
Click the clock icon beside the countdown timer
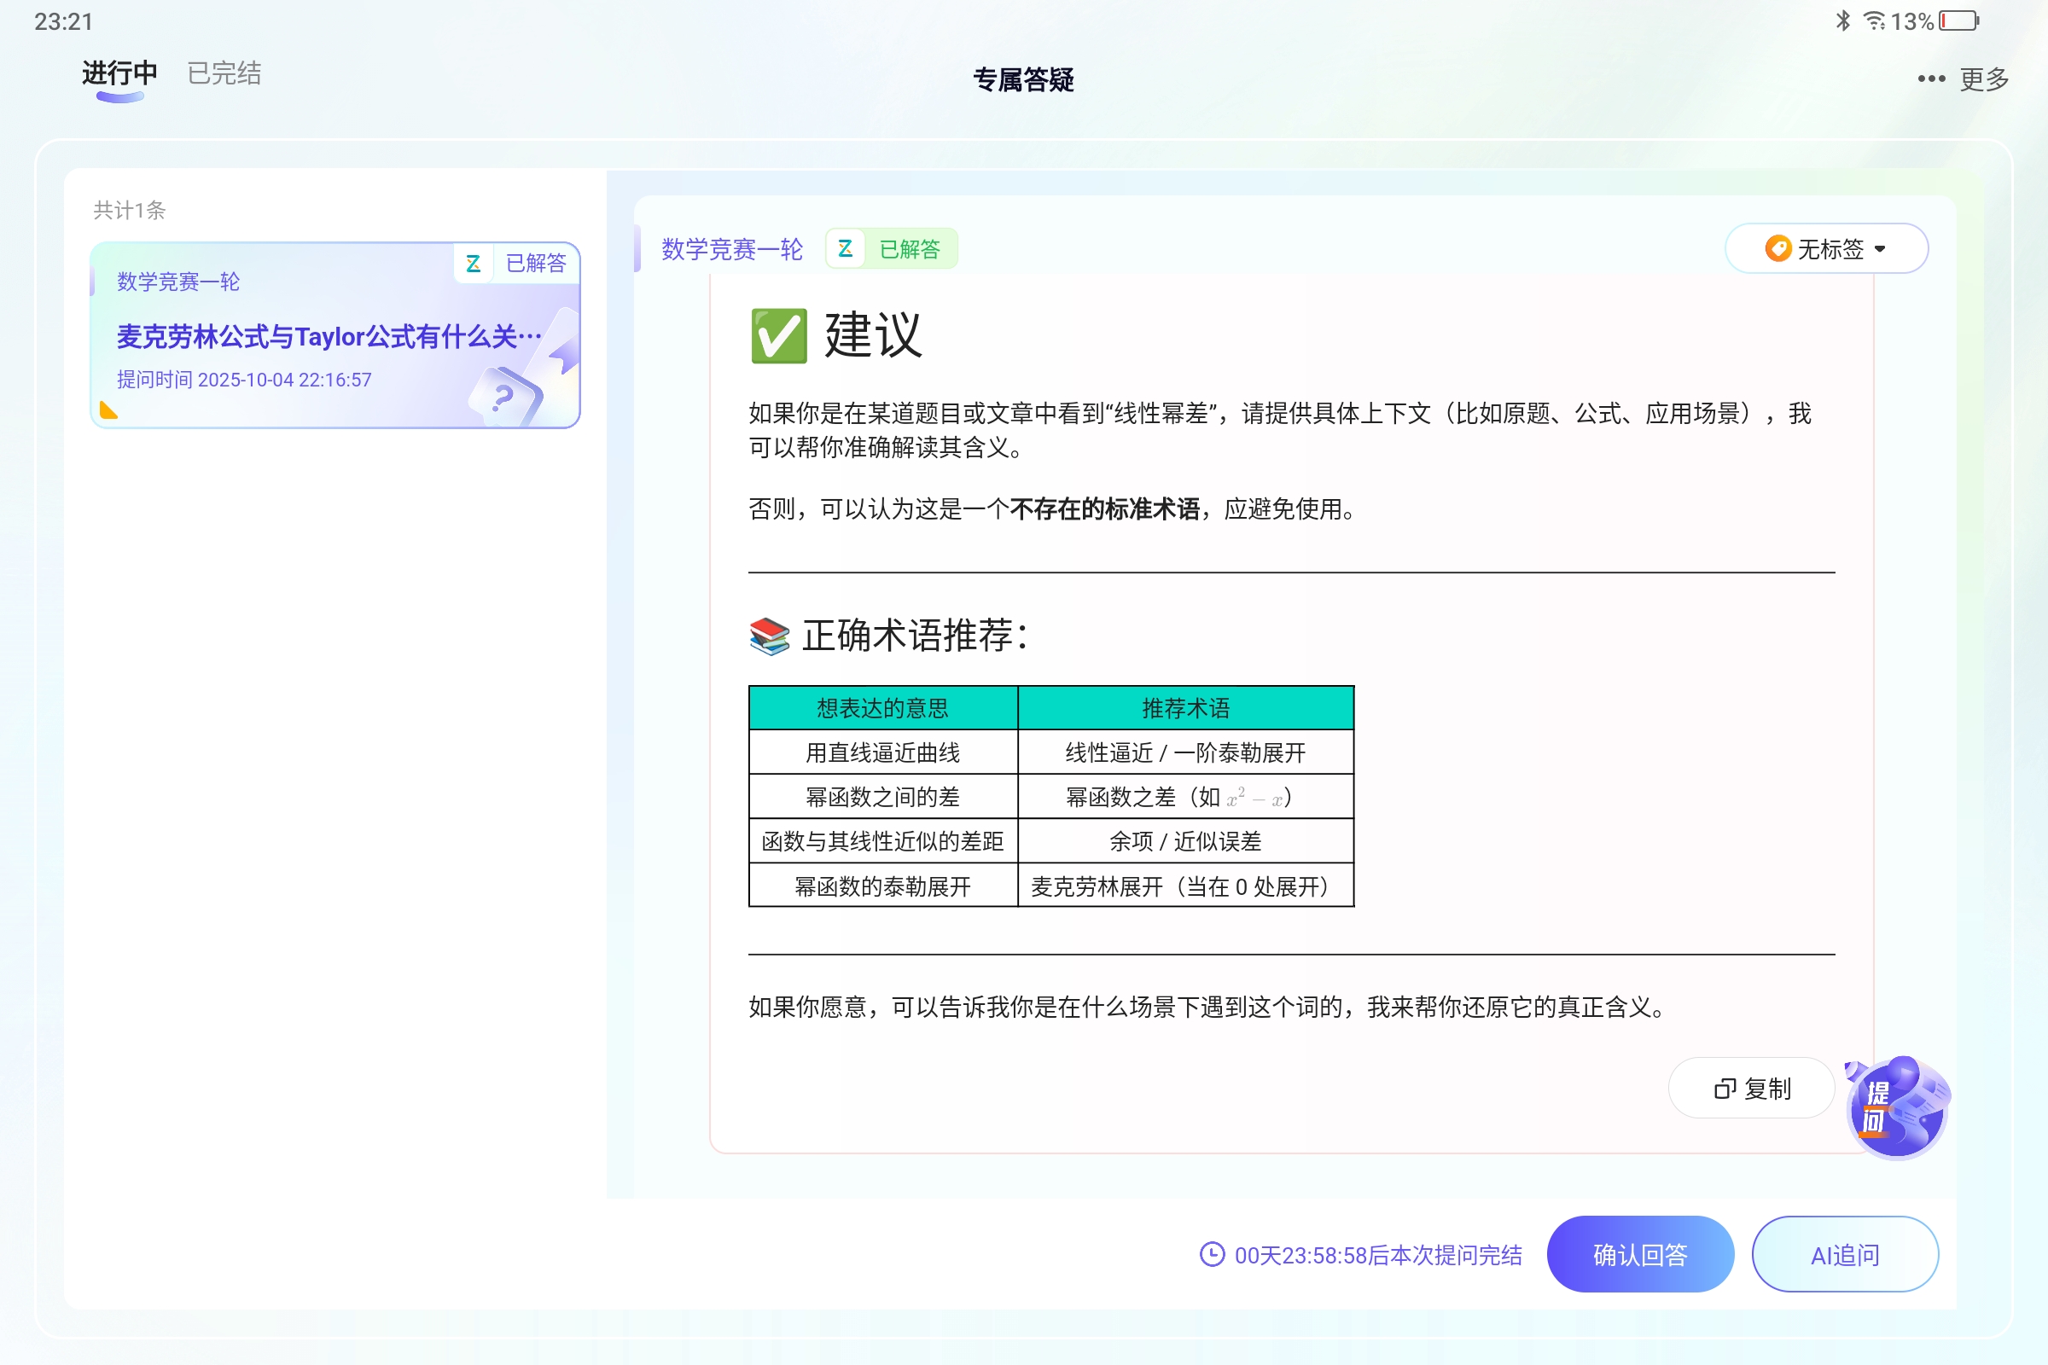[1211, 1255]
